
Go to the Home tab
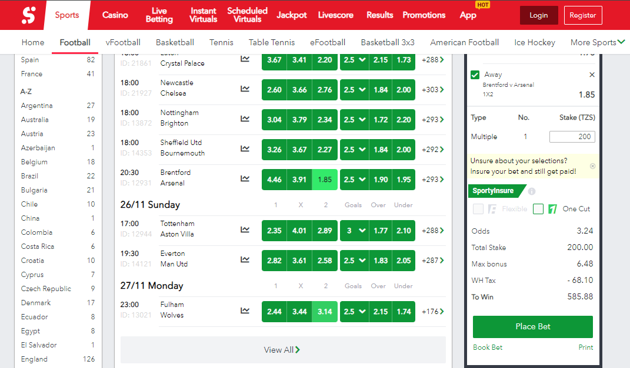(33, 42)
